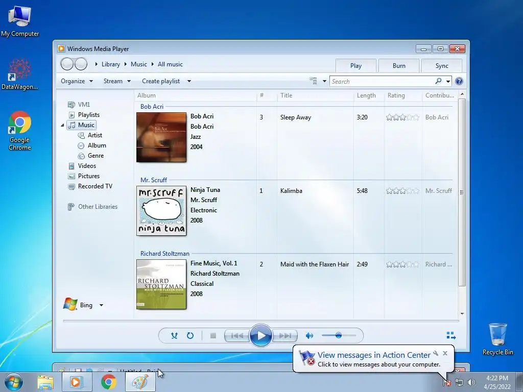Open Google Chrome from the taskbar

(108, 382)
